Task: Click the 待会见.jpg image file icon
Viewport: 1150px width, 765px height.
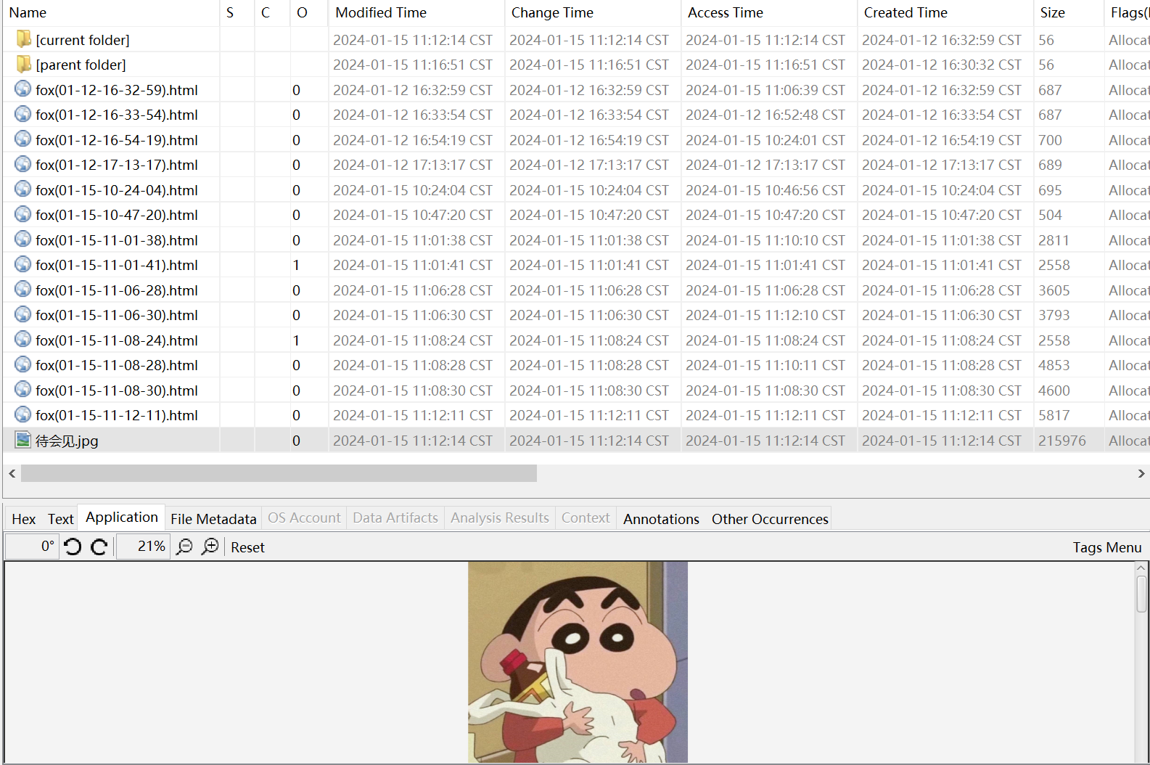Action: [x=23, y=440]
